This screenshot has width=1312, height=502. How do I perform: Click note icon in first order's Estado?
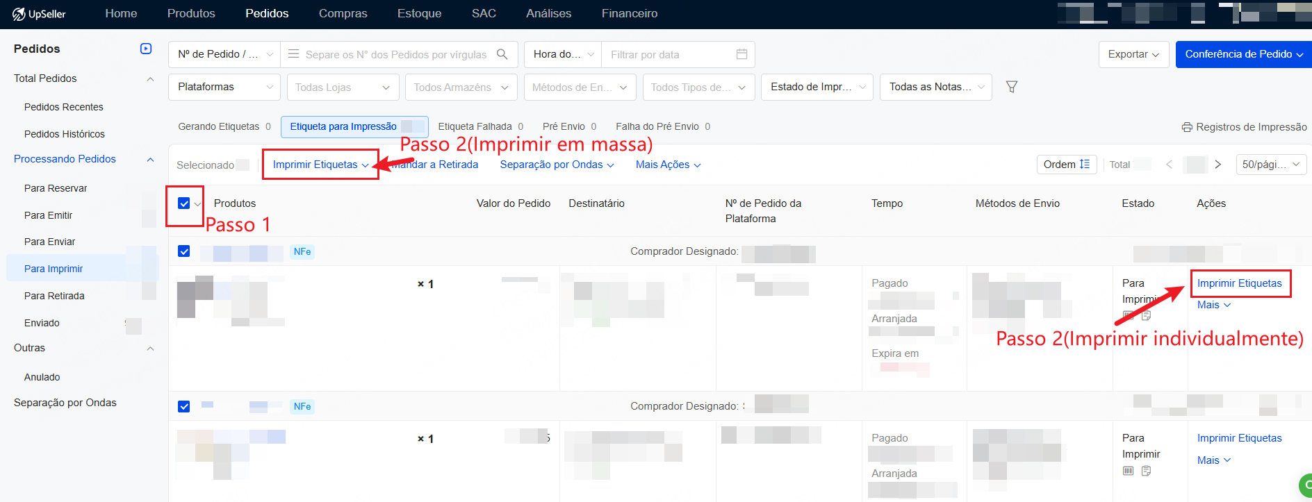[x=1146, y=316]
